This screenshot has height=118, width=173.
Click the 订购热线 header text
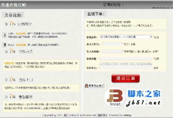113,5
